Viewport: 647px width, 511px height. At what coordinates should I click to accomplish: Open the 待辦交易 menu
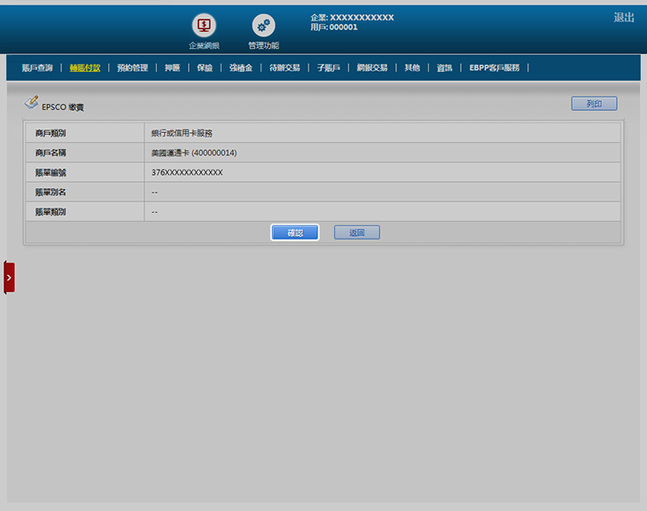pyautogui.click(x=285, y=67)
